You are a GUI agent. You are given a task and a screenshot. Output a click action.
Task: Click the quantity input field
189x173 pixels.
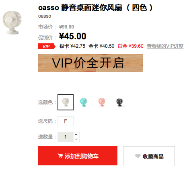click(66, 137)
